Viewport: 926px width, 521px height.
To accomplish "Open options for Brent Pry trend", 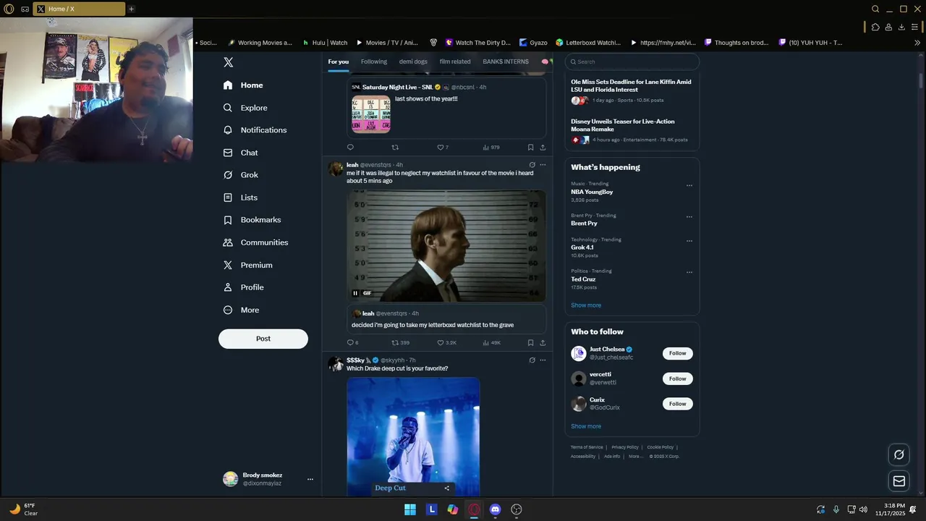I will (x=689, y=217).
